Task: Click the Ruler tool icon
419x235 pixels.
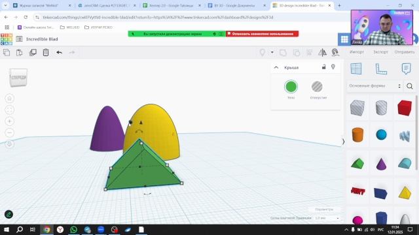Action: (381, 69)
